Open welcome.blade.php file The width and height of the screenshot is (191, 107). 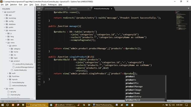19,86
